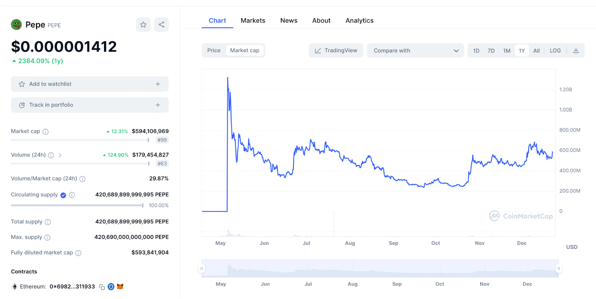Click the $594,106,969 market cap value
This screenshot has height=299, width=596.
(x=150, y=131)
